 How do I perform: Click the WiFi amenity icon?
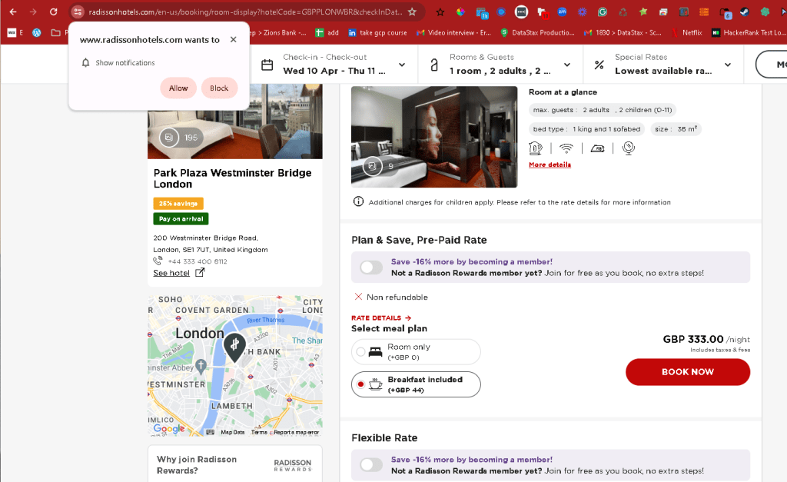(x=566, y=148)
